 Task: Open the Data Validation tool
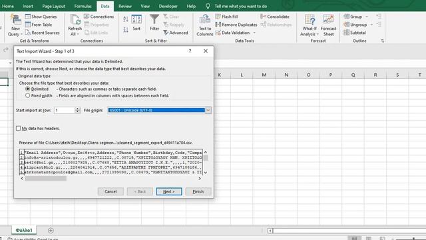point(232,33)
